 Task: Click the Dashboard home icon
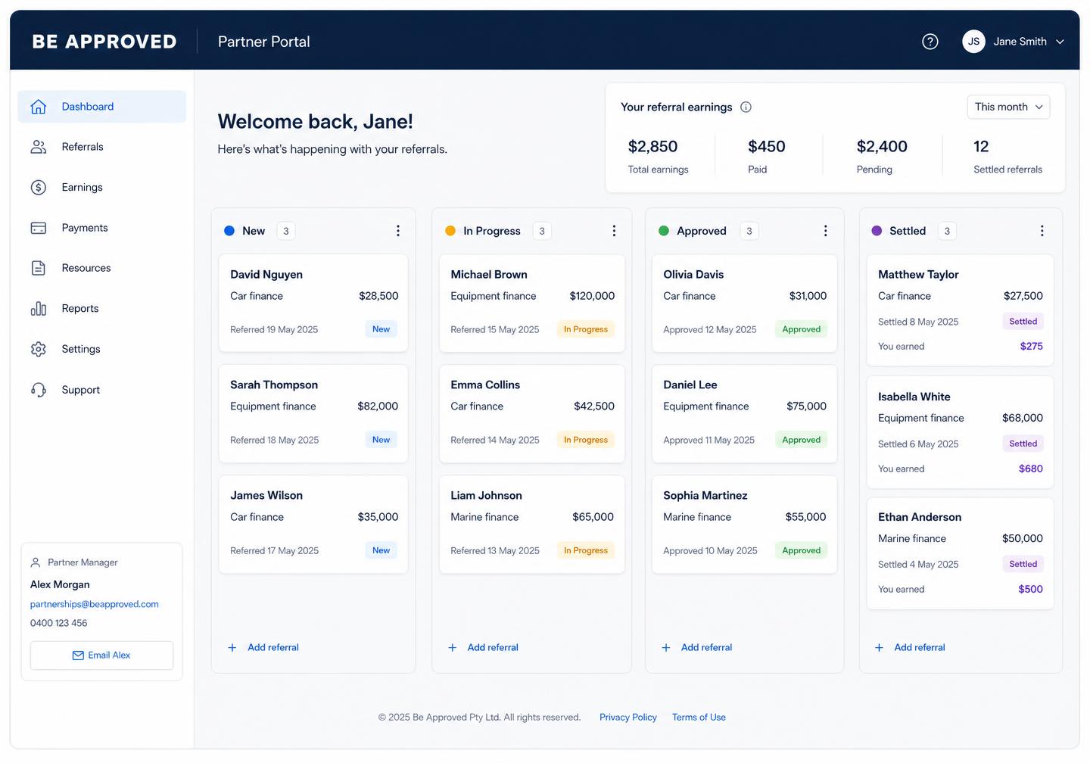[x=39, y=107]
